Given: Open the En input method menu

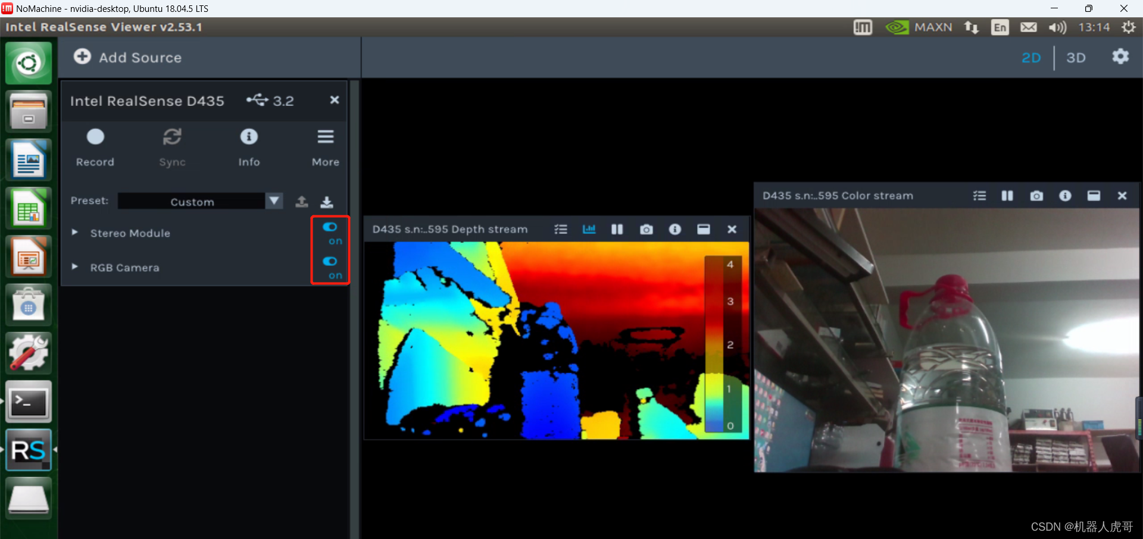Looking at the screenshot, I should tap(1000, 27).
